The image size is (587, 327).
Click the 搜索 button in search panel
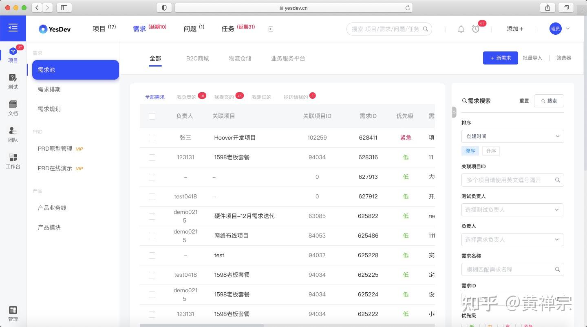pos(549,101)
